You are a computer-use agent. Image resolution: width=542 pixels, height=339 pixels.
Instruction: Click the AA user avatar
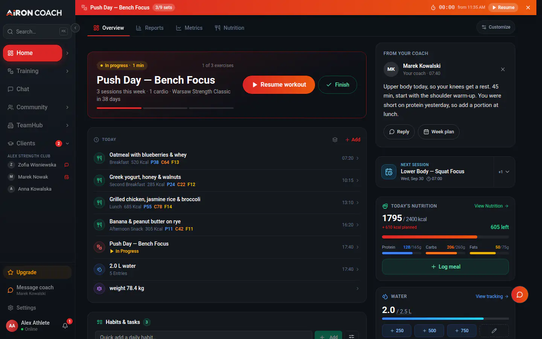pos(12,326)
